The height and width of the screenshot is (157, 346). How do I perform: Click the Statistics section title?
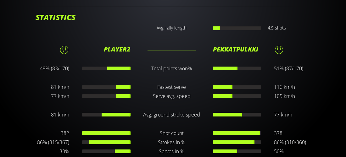[56, 18]
